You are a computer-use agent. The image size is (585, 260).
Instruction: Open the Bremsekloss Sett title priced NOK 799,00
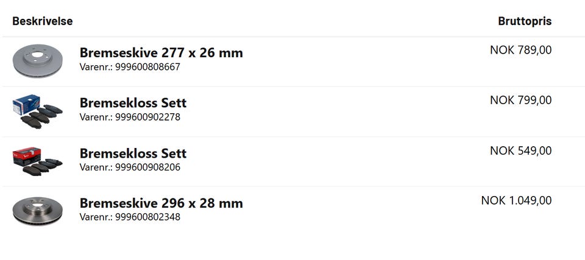[x=133, y=103]
